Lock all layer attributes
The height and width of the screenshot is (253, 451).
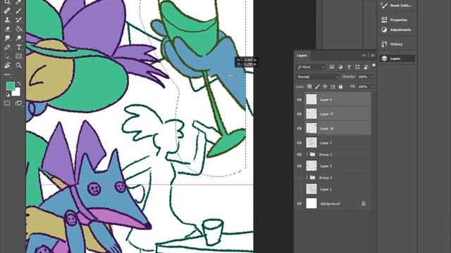[x=340, y=86]
